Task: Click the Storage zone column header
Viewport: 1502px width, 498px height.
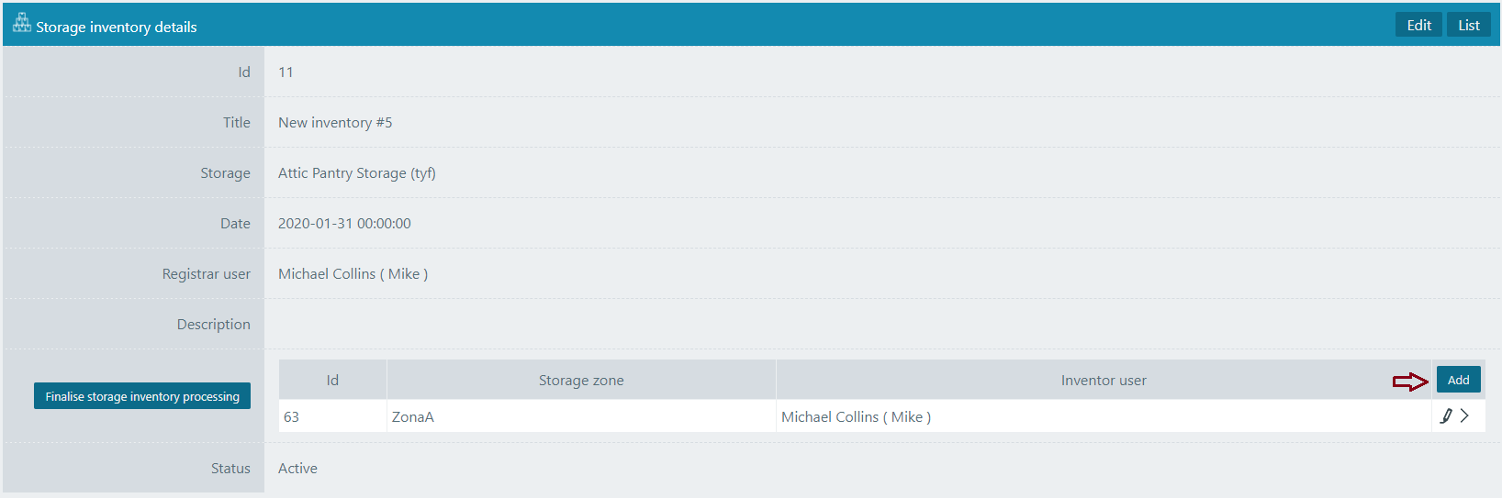Action: coord(581,381)
